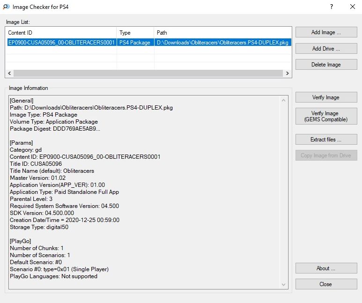362x303 pixels.
Task: Click the Image Checker magnifier app icon
Action: pos(6,7)
